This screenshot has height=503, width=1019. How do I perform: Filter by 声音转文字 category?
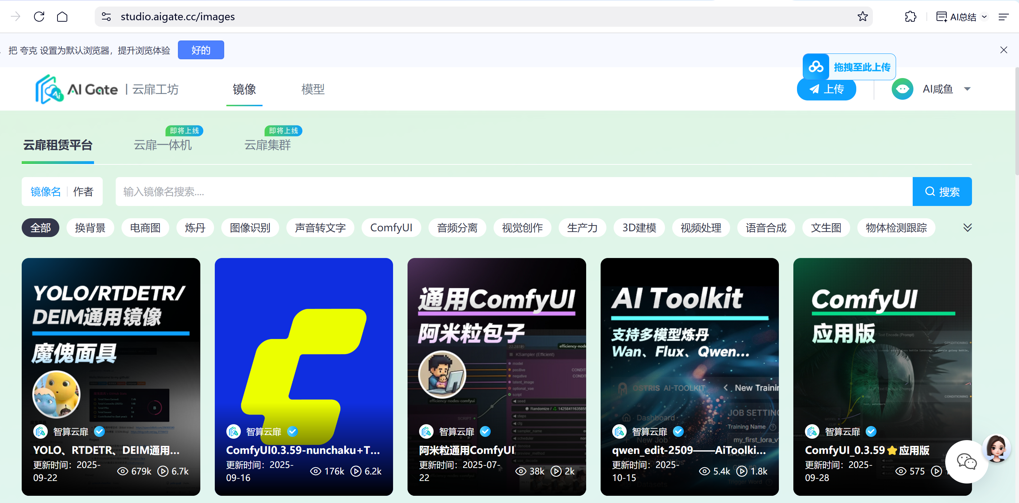point(320,228)
